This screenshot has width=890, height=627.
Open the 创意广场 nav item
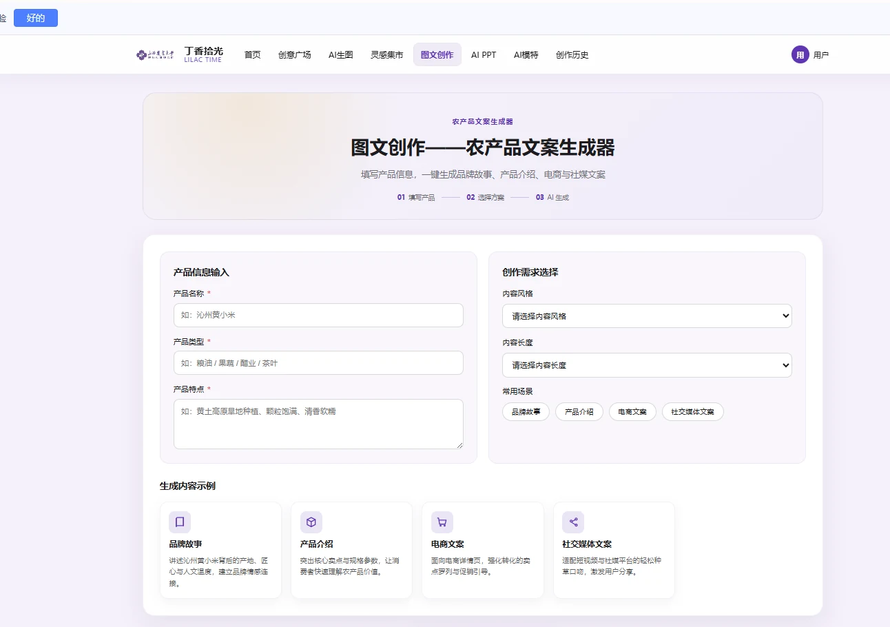tap(295, 55)
